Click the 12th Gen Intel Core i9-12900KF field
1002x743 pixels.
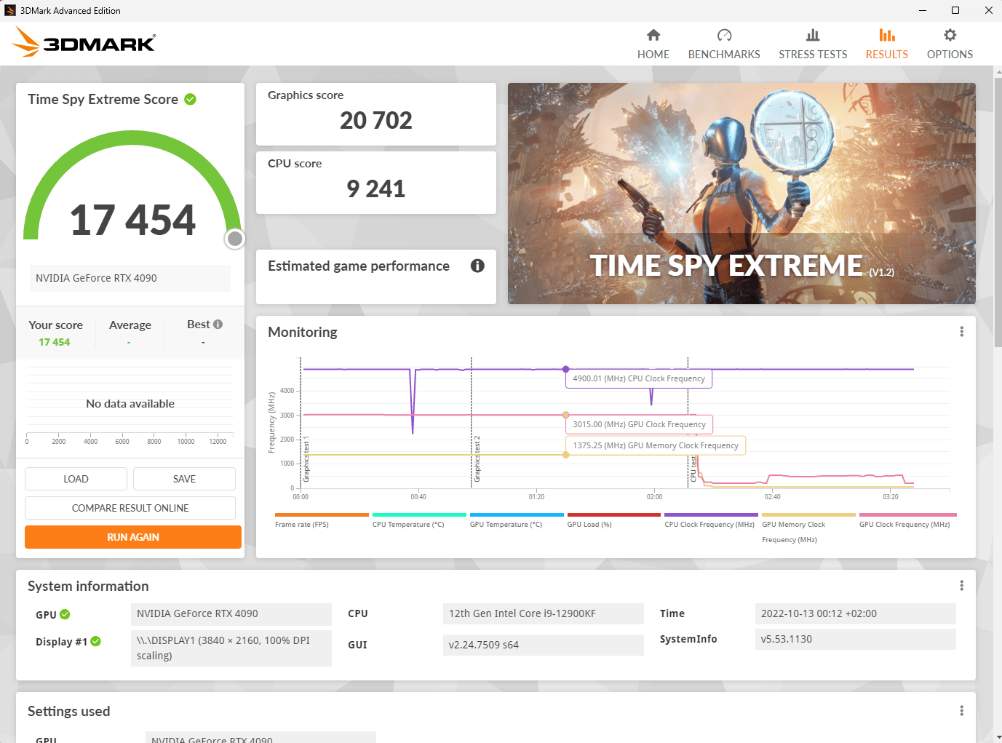(x=544, y=613)
